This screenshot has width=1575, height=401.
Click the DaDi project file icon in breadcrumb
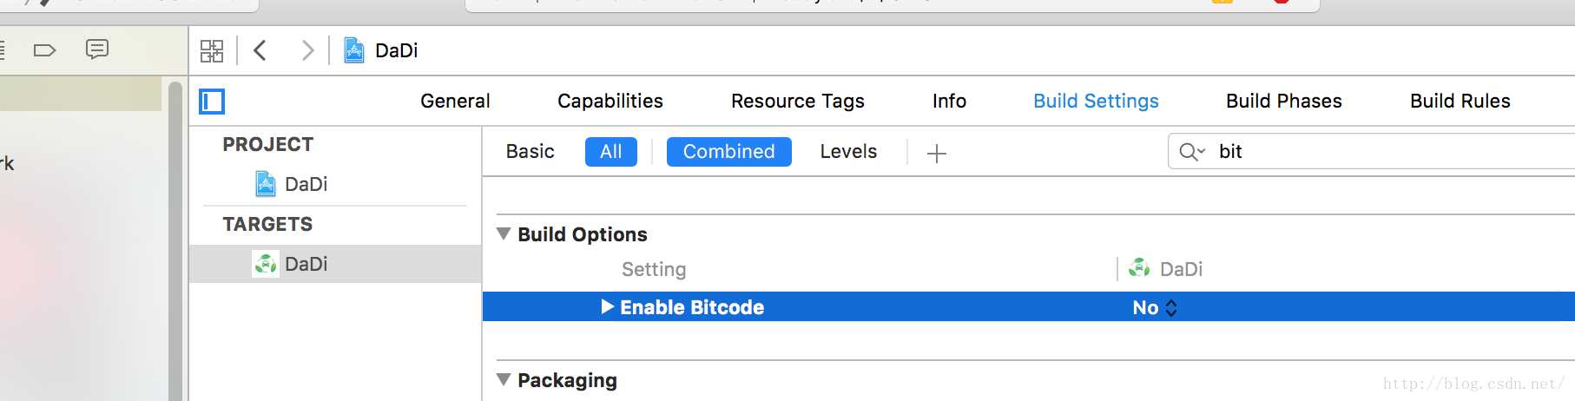pyautogui.click(x=354, y=50)
